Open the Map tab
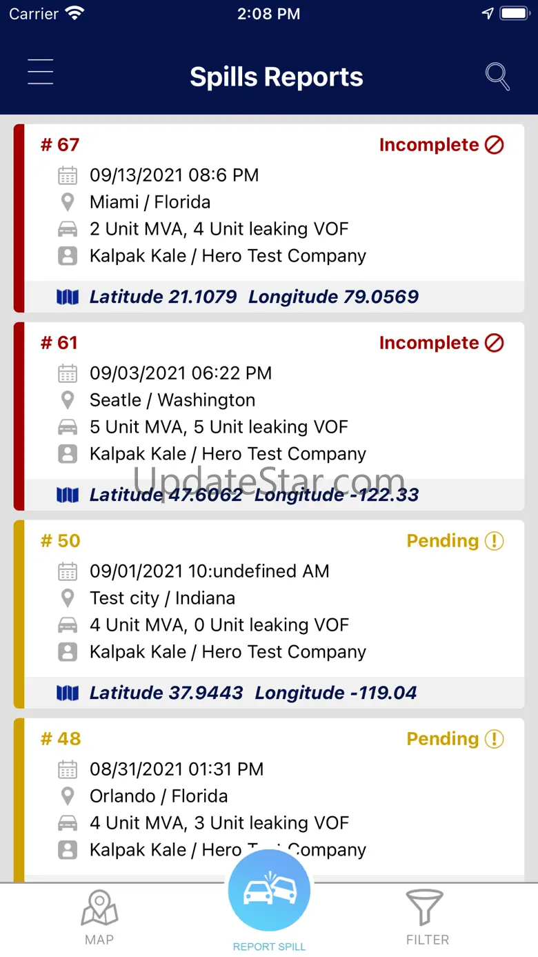The height and width of the screenshot is (957, 538). point(99,918)
